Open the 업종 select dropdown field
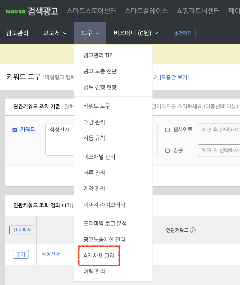Image resolution: width=240 pixels, height=285 pixels. click(219, 151)
